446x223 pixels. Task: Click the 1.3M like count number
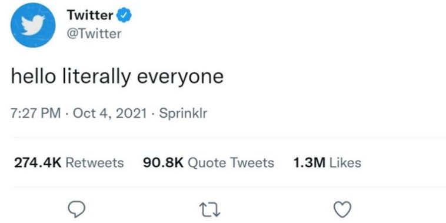(309, 163)
